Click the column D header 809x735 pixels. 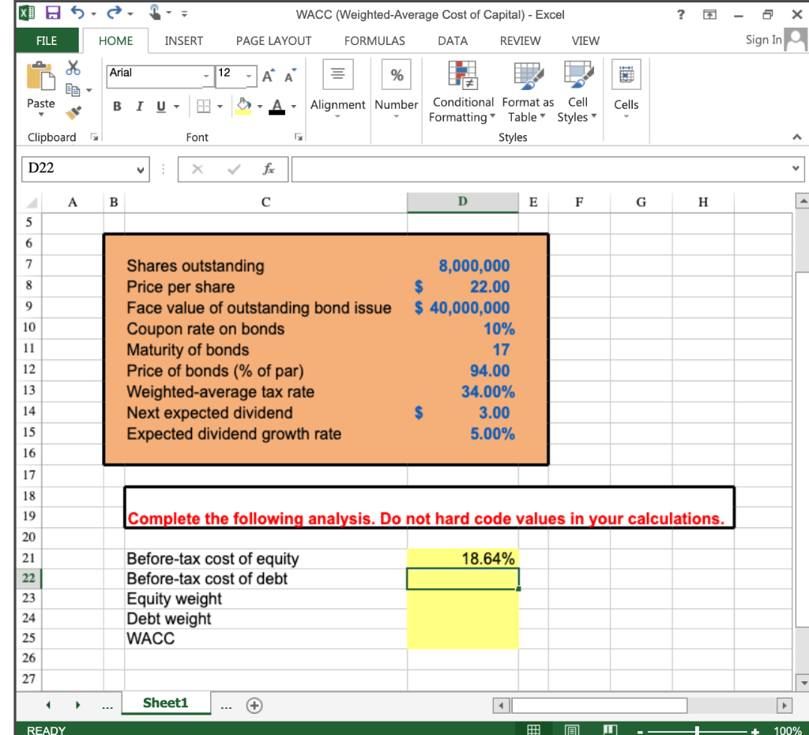click(463, 201)
